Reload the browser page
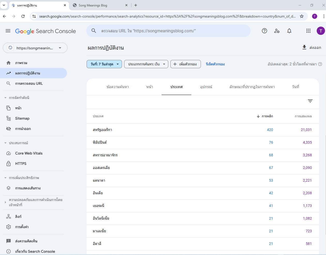Screen dimensions: 326x255 [23, 16]
